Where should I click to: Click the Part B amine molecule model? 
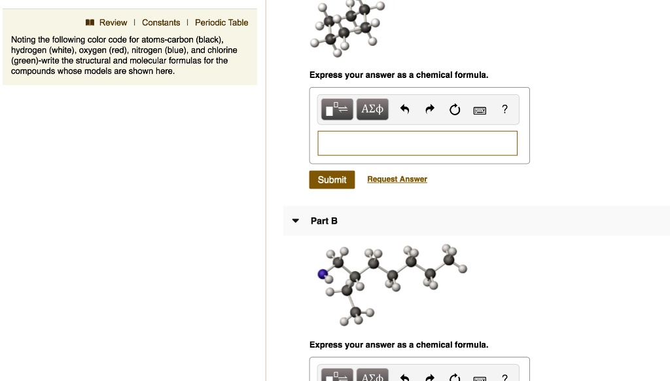click(x=393, y=284)
